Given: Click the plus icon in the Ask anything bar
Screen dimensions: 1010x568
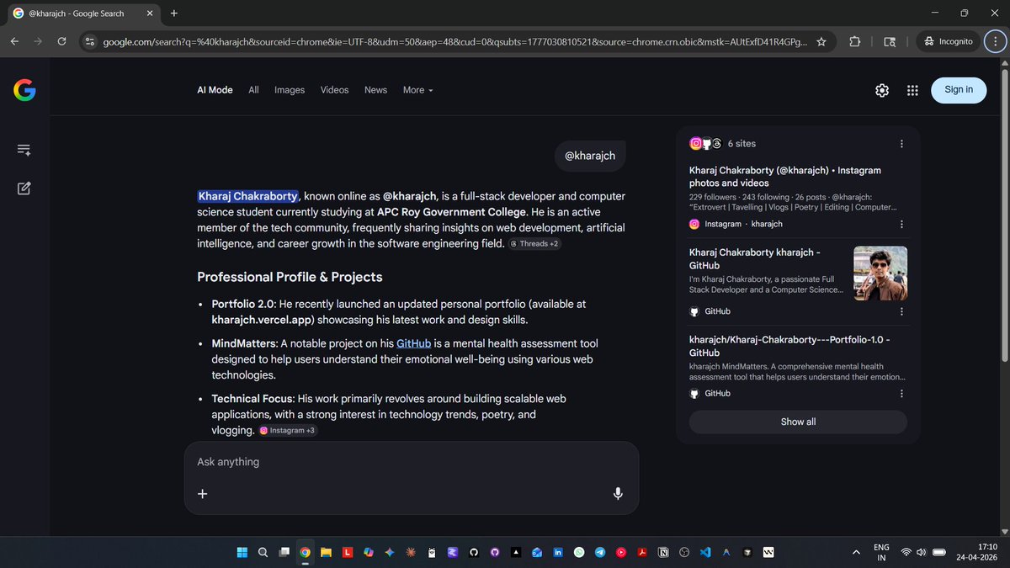Looking at the screenshot, I should pyautogui.click(x=202, y=494).
